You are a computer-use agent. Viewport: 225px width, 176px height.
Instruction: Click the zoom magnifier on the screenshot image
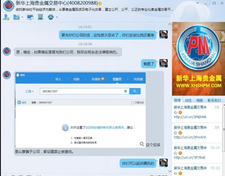point(142,144)
